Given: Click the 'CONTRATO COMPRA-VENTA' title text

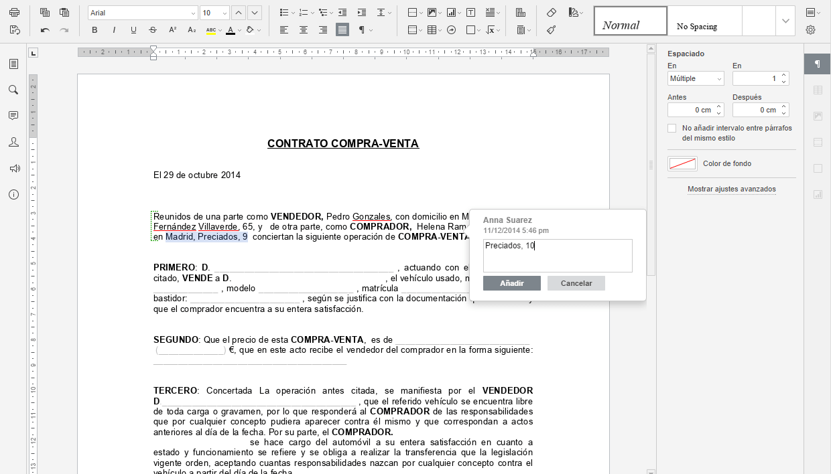Looking at the screenshot, I should point(343,143).
